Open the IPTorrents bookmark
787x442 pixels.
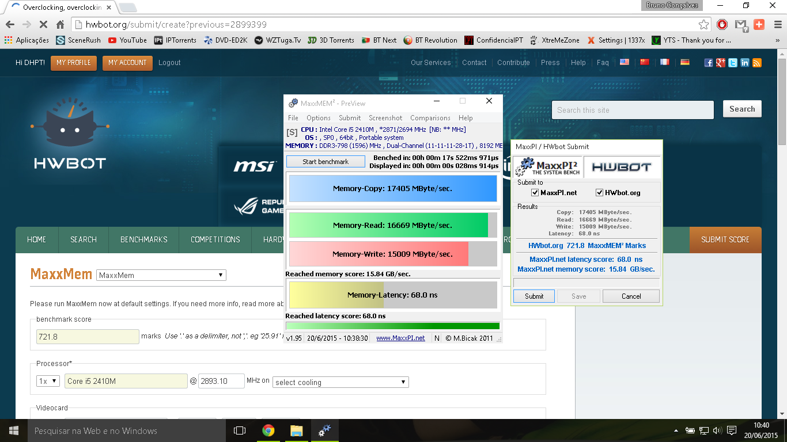tap(175, 40)
